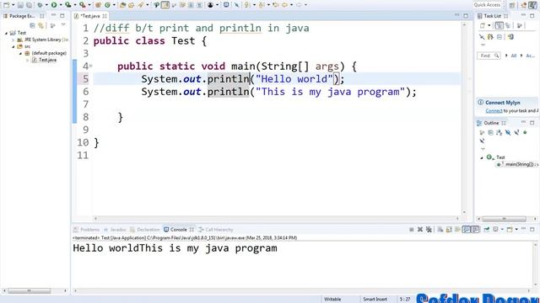Click the Task List Find input field

coord(489,56)
